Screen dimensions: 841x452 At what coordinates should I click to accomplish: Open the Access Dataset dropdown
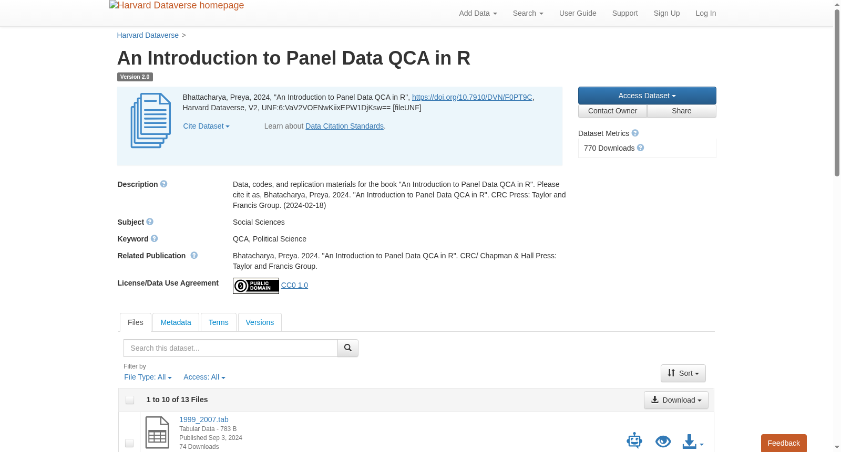pyautogui.click(x=647, y=96)
